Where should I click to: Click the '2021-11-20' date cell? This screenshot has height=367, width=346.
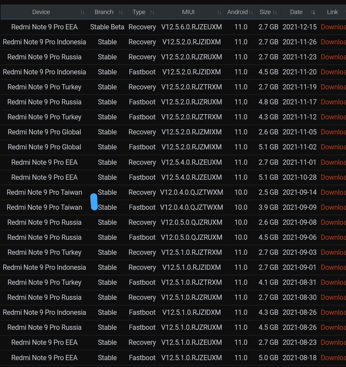(299, 72)
